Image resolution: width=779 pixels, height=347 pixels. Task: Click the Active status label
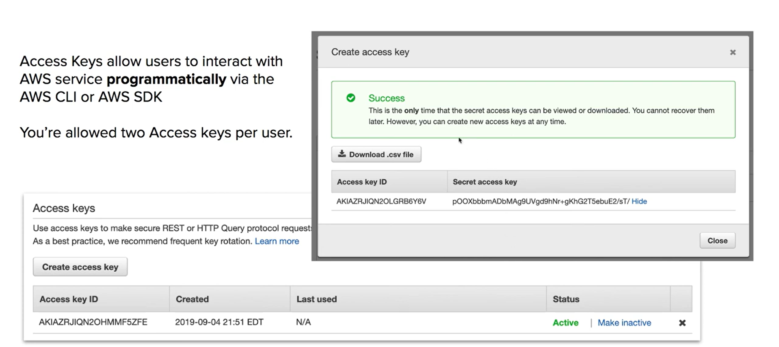coord(565,323)
